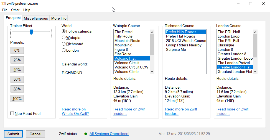Close the zwift-preferences window
270x140 pixels.
pos(263,4)
